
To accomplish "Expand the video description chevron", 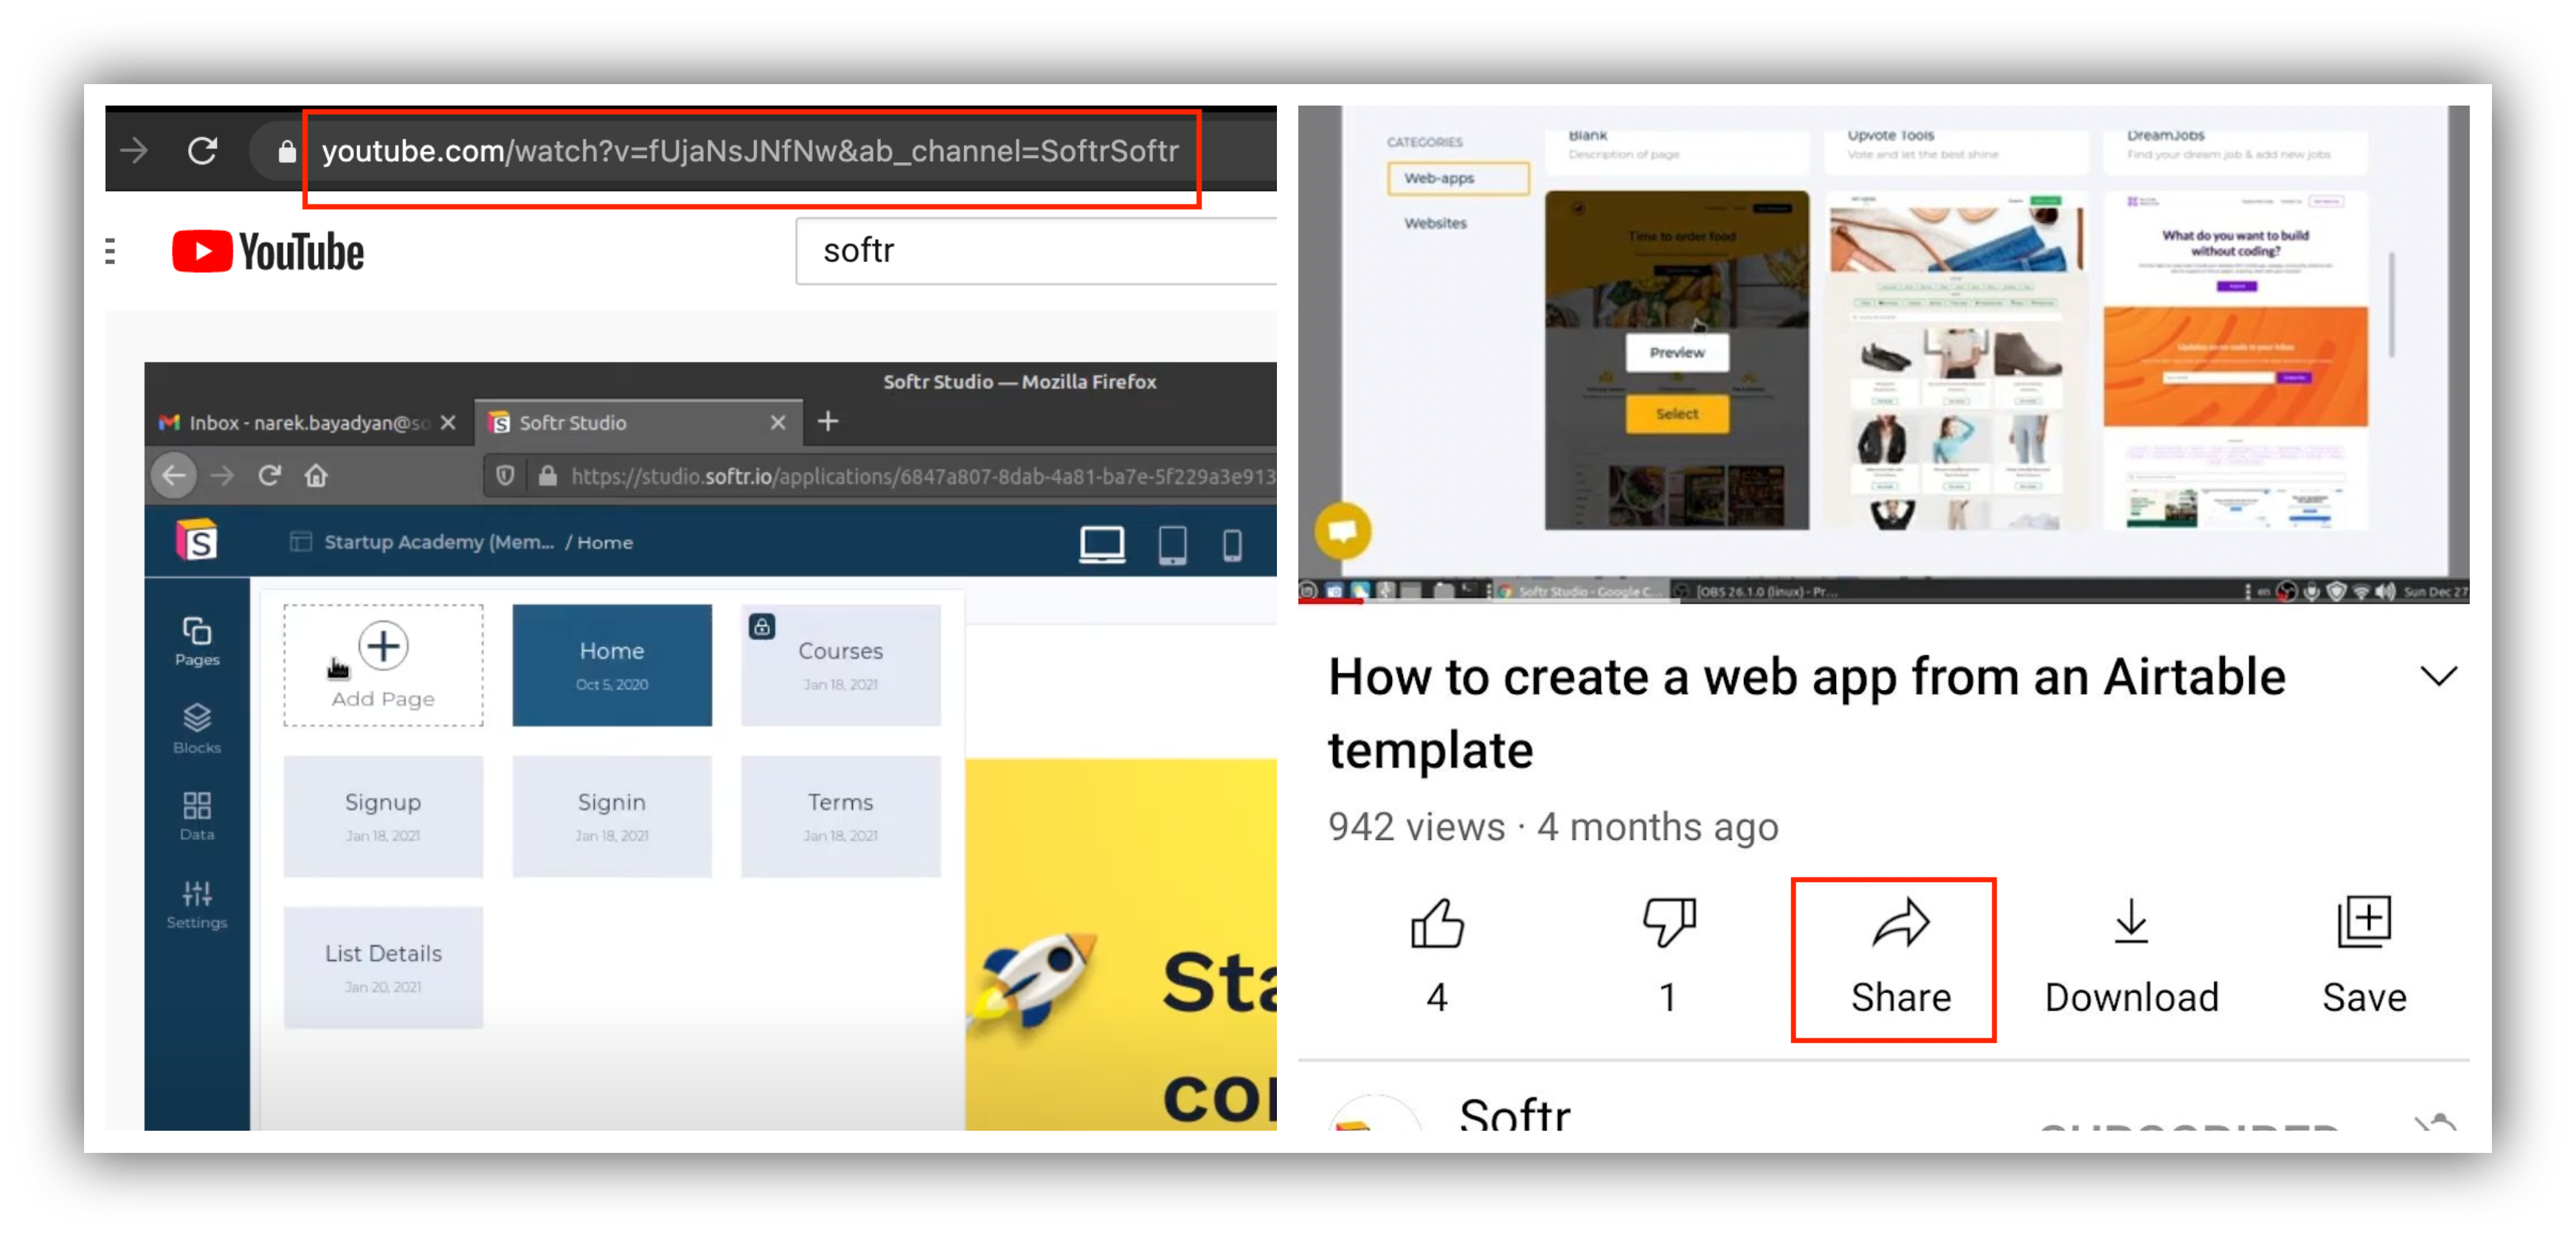I will (x=2438, y=677).
